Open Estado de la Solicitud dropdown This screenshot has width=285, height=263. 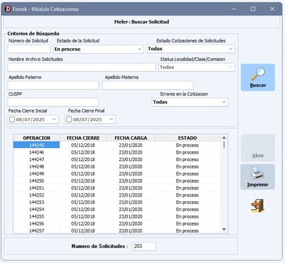pyautogui.click(x=140, y=49)
